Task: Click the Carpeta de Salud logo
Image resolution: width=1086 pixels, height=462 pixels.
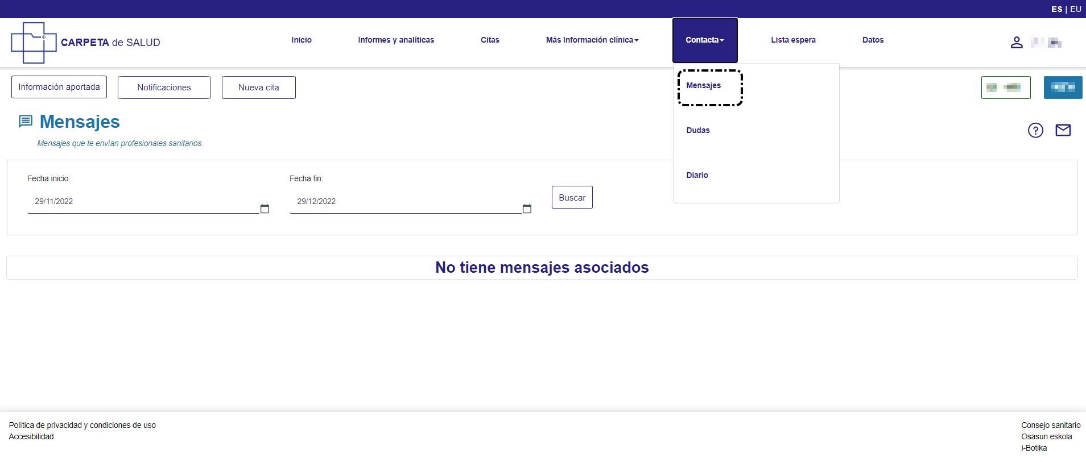Action: (x=85, y=43)
